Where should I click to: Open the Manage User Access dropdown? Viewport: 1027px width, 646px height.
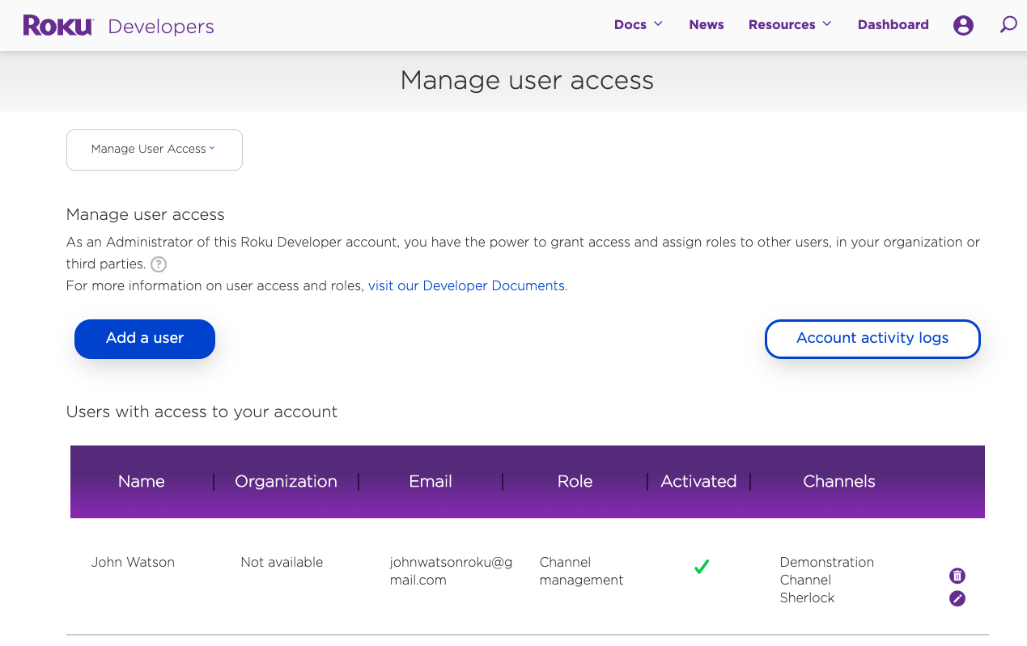pyautogui.click(x=154, y=150)
